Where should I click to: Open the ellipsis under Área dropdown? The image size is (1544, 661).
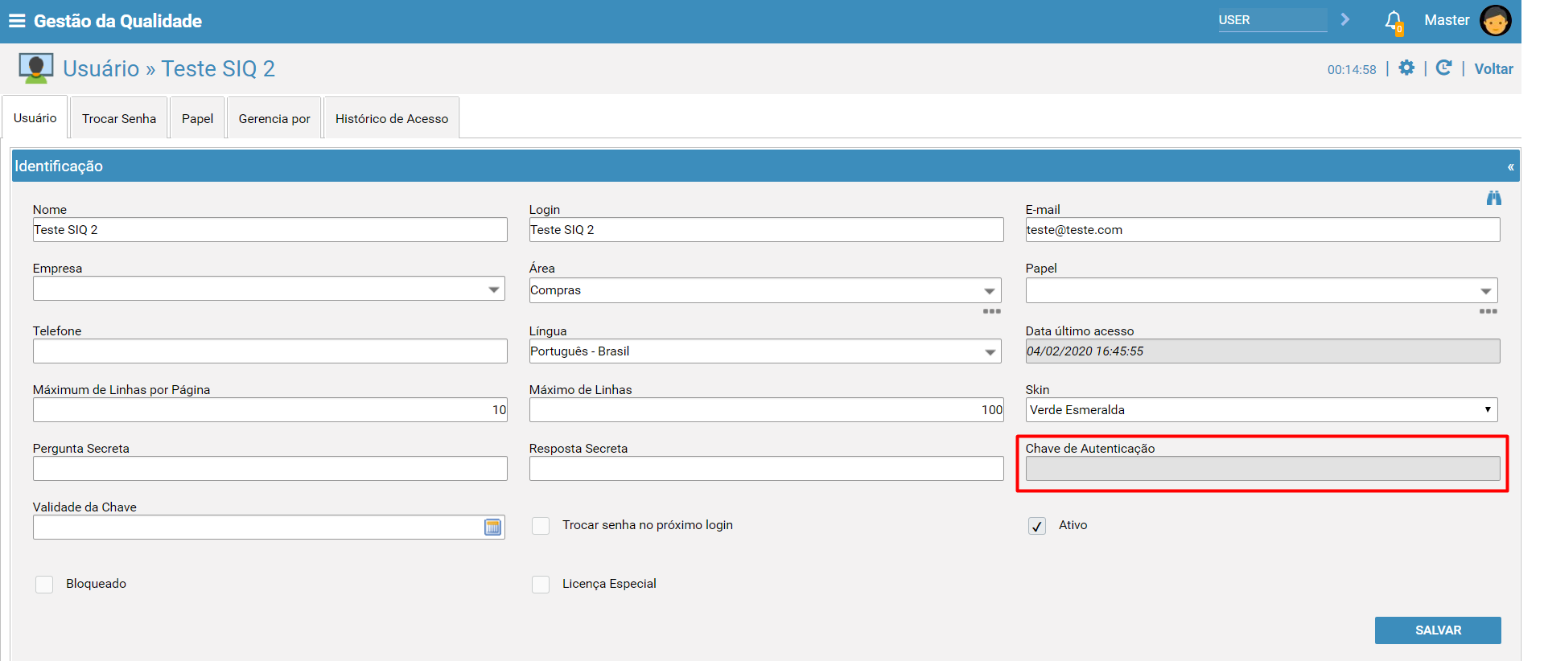(x=991, y=311)
